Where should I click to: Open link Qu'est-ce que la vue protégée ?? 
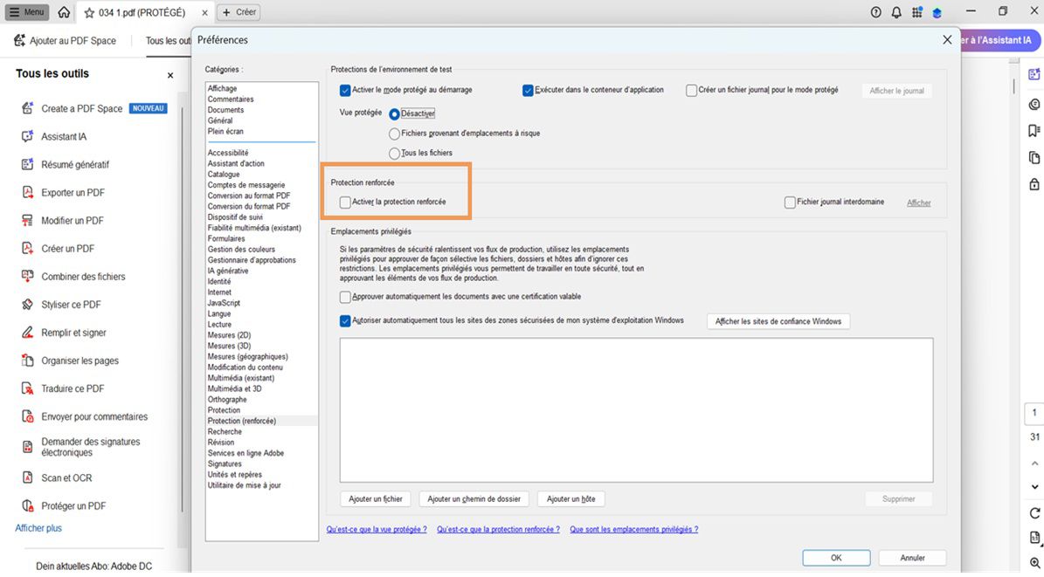(x=377, y=530)
